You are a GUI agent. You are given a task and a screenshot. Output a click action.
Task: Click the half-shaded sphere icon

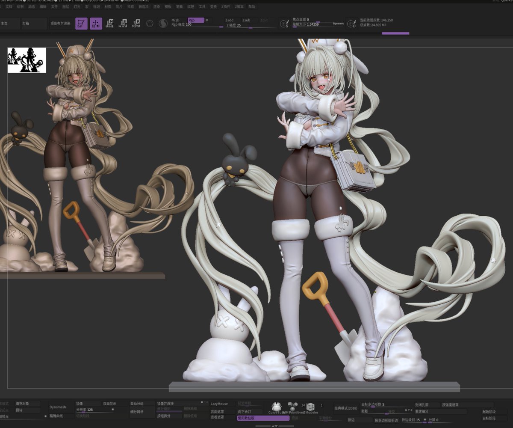point(163,24)
